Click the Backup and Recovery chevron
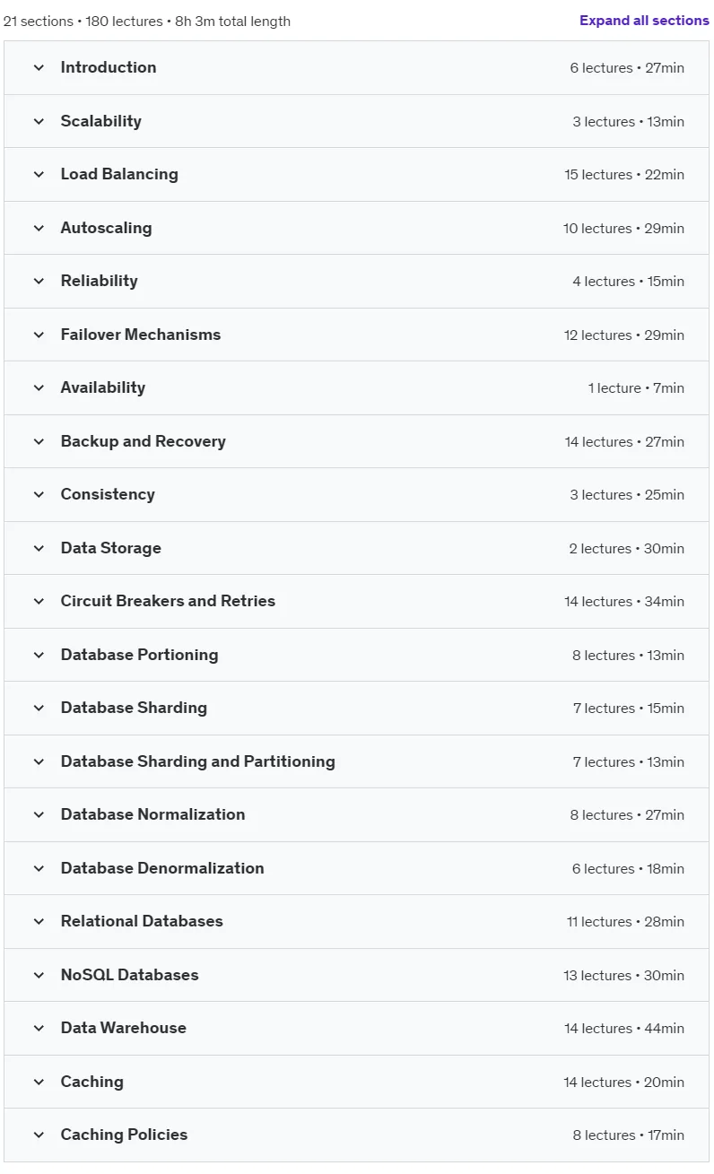The height and width of the screenshot is (1174, 714). coord(39,441)
